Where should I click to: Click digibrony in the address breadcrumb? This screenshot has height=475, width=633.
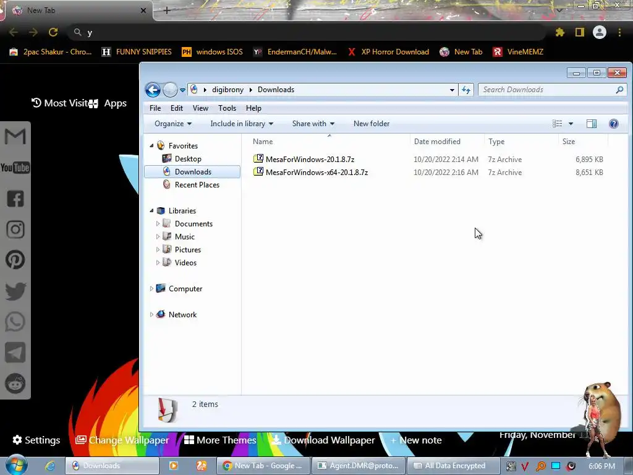point(227,90)
